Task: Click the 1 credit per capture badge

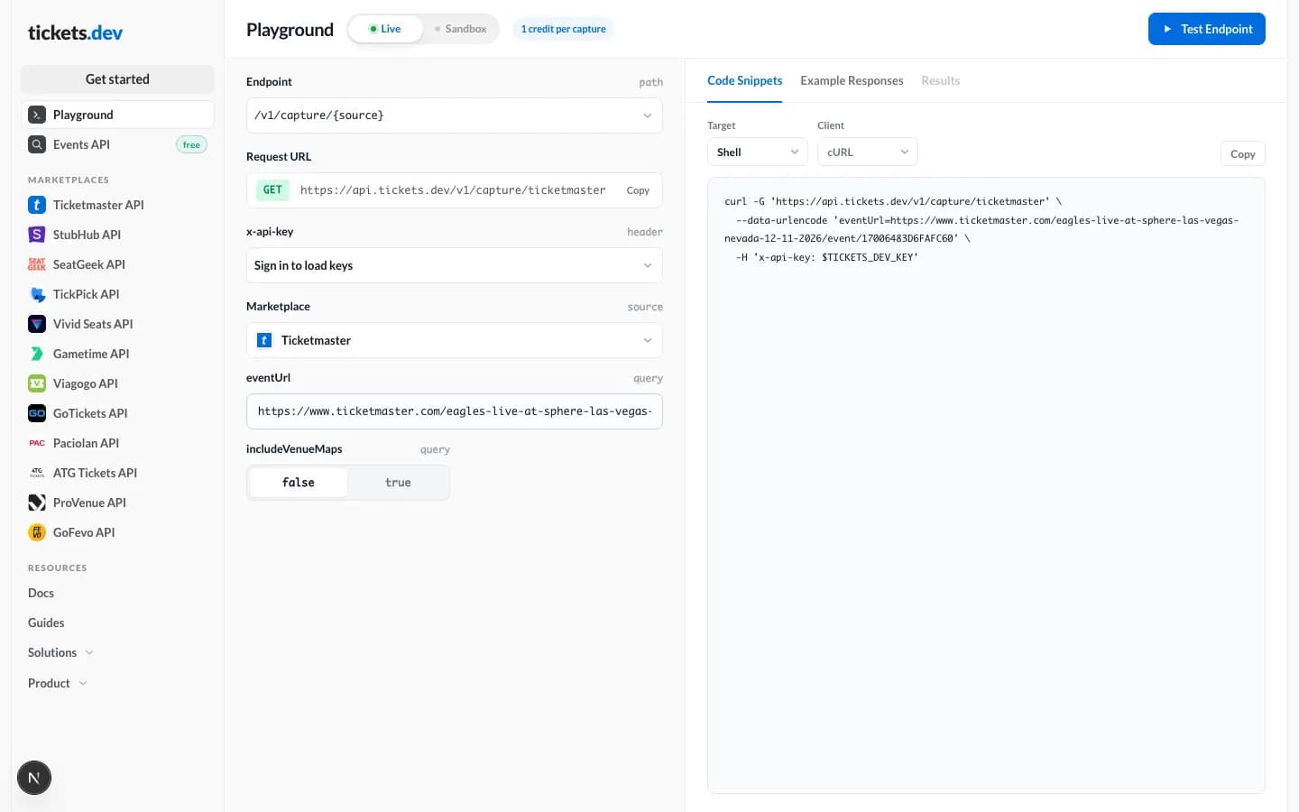Action: [563, 29]
